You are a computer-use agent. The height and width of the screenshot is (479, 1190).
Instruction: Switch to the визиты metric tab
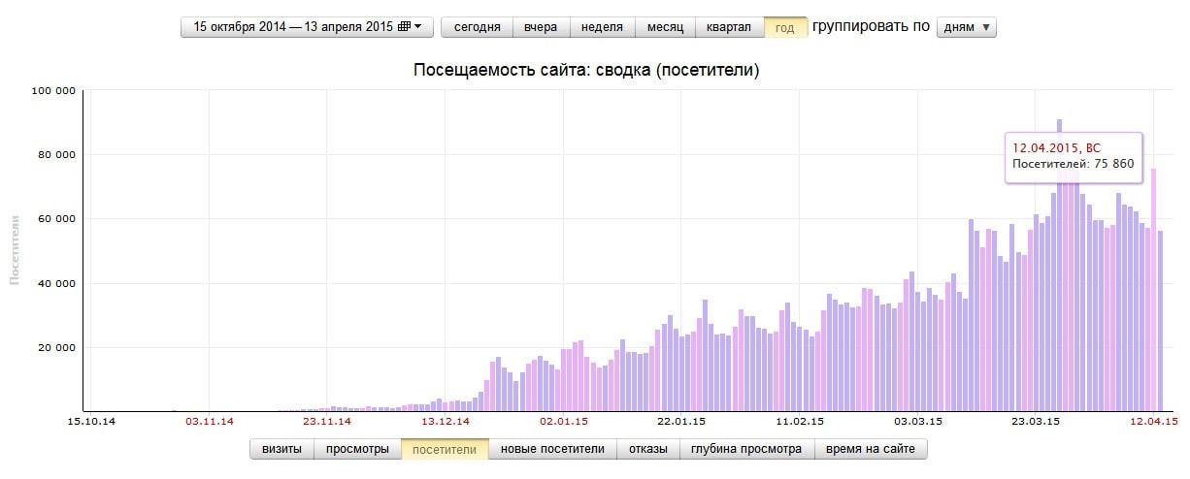tap(282, 449)
